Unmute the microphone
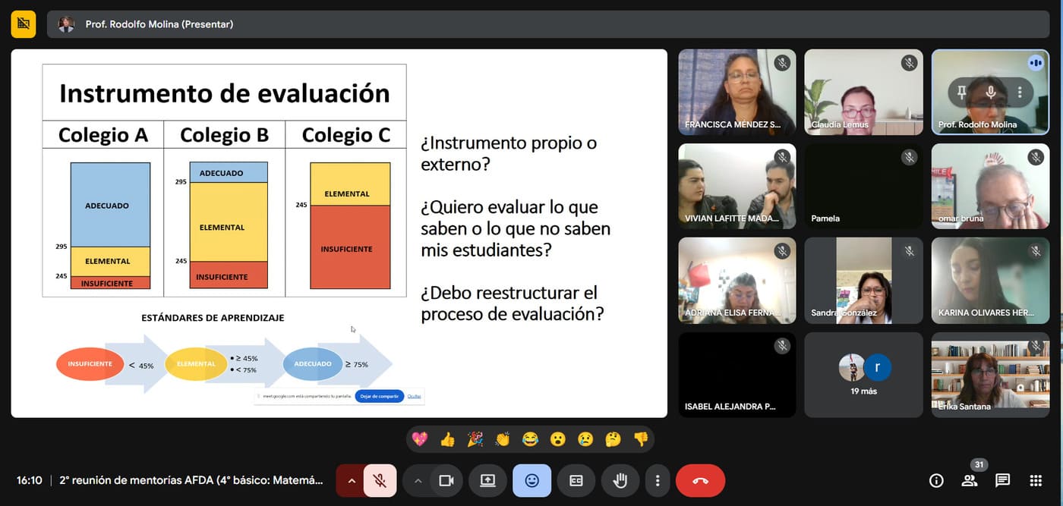The height and width of the screenshot is (506, 1063). coord(380,481)
